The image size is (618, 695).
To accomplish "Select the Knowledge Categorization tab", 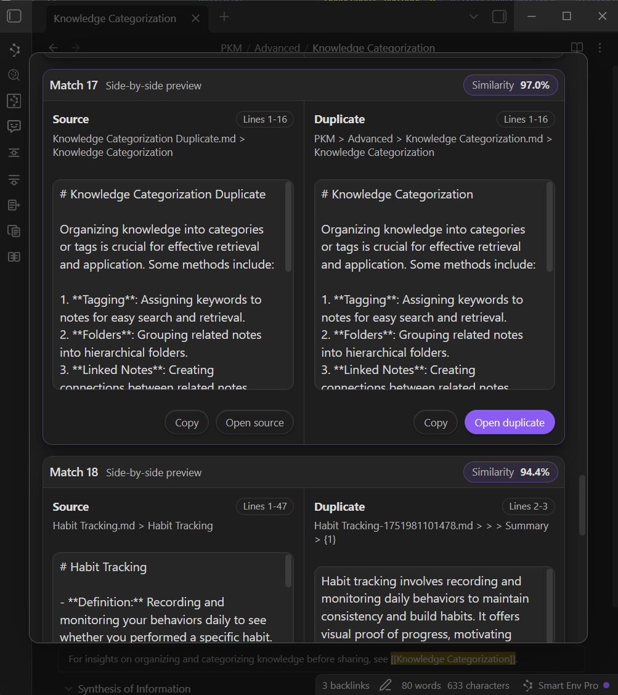I will [115, 18].
